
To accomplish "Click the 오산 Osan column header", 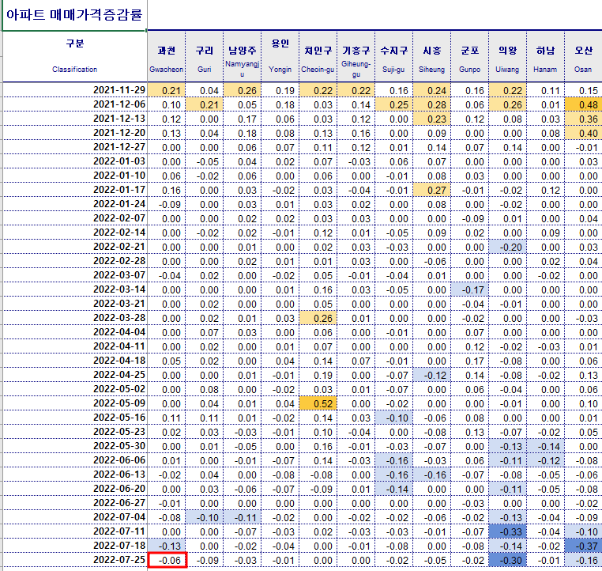I will (x=583, y=56).
